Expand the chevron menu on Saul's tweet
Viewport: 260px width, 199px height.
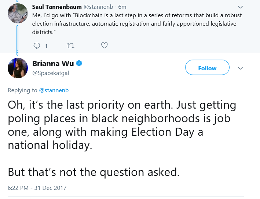tap(240, 7)
